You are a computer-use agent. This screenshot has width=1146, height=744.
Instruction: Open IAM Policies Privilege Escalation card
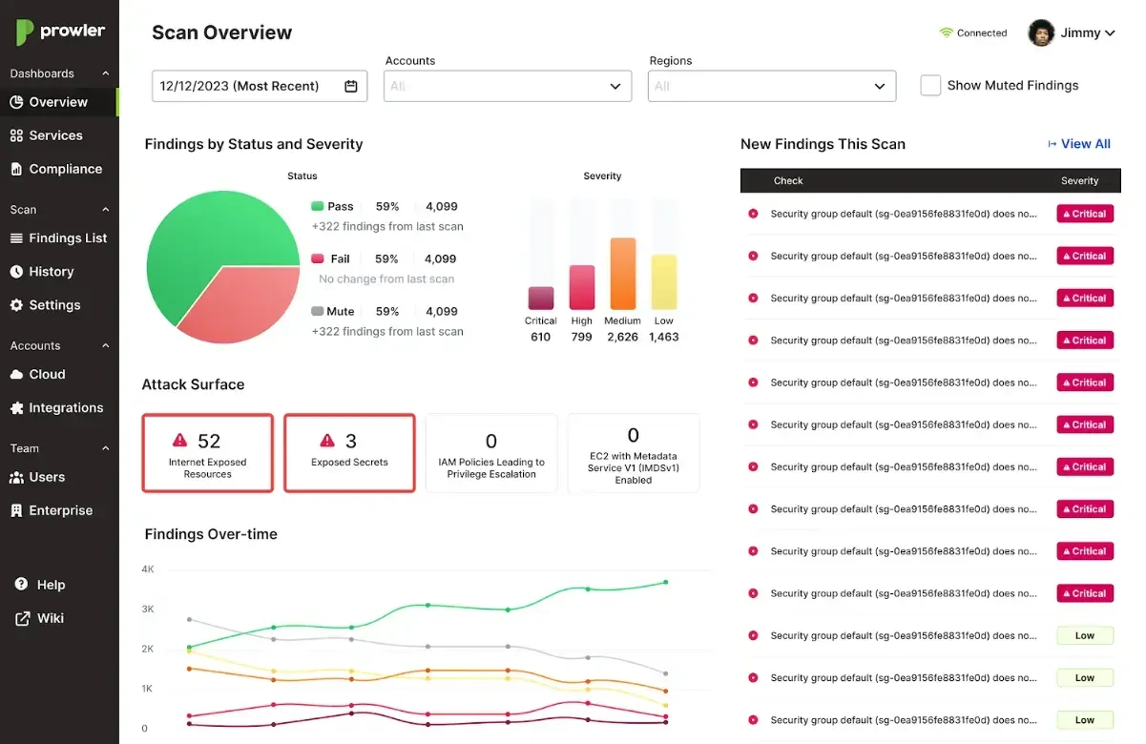point(491,453)
